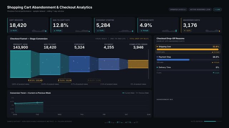The width and height of the screenshot is (229, 128).
Task: Click the 4,255 Payment value
Action: point(109,47)
